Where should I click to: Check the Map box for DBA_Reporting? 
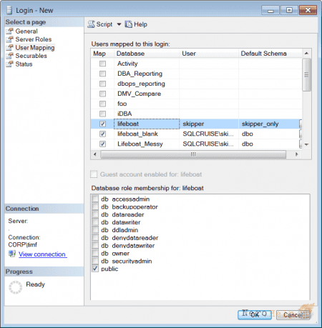pyautogui.click(x=102, y=74)
